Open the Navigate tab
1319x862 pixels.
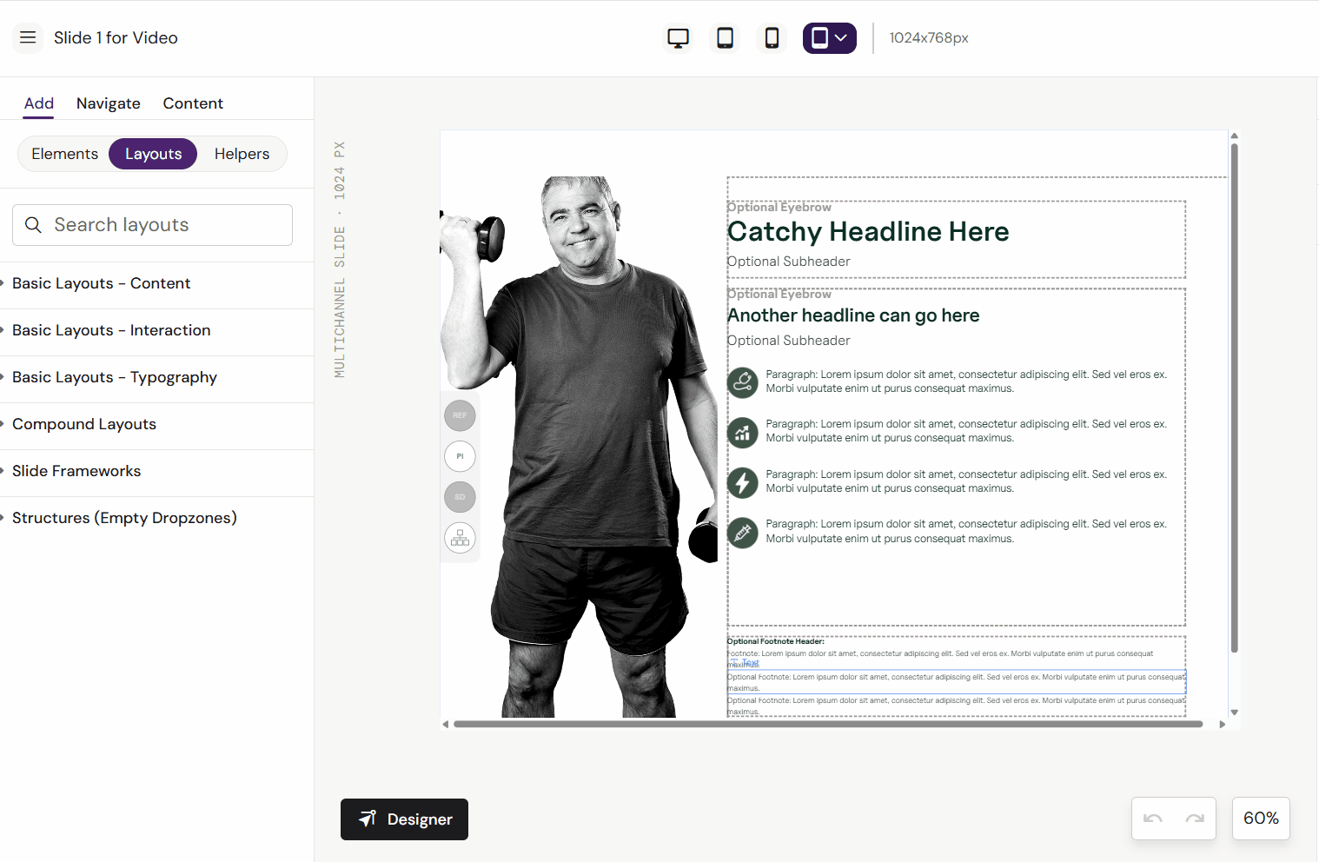click(108, 103)
